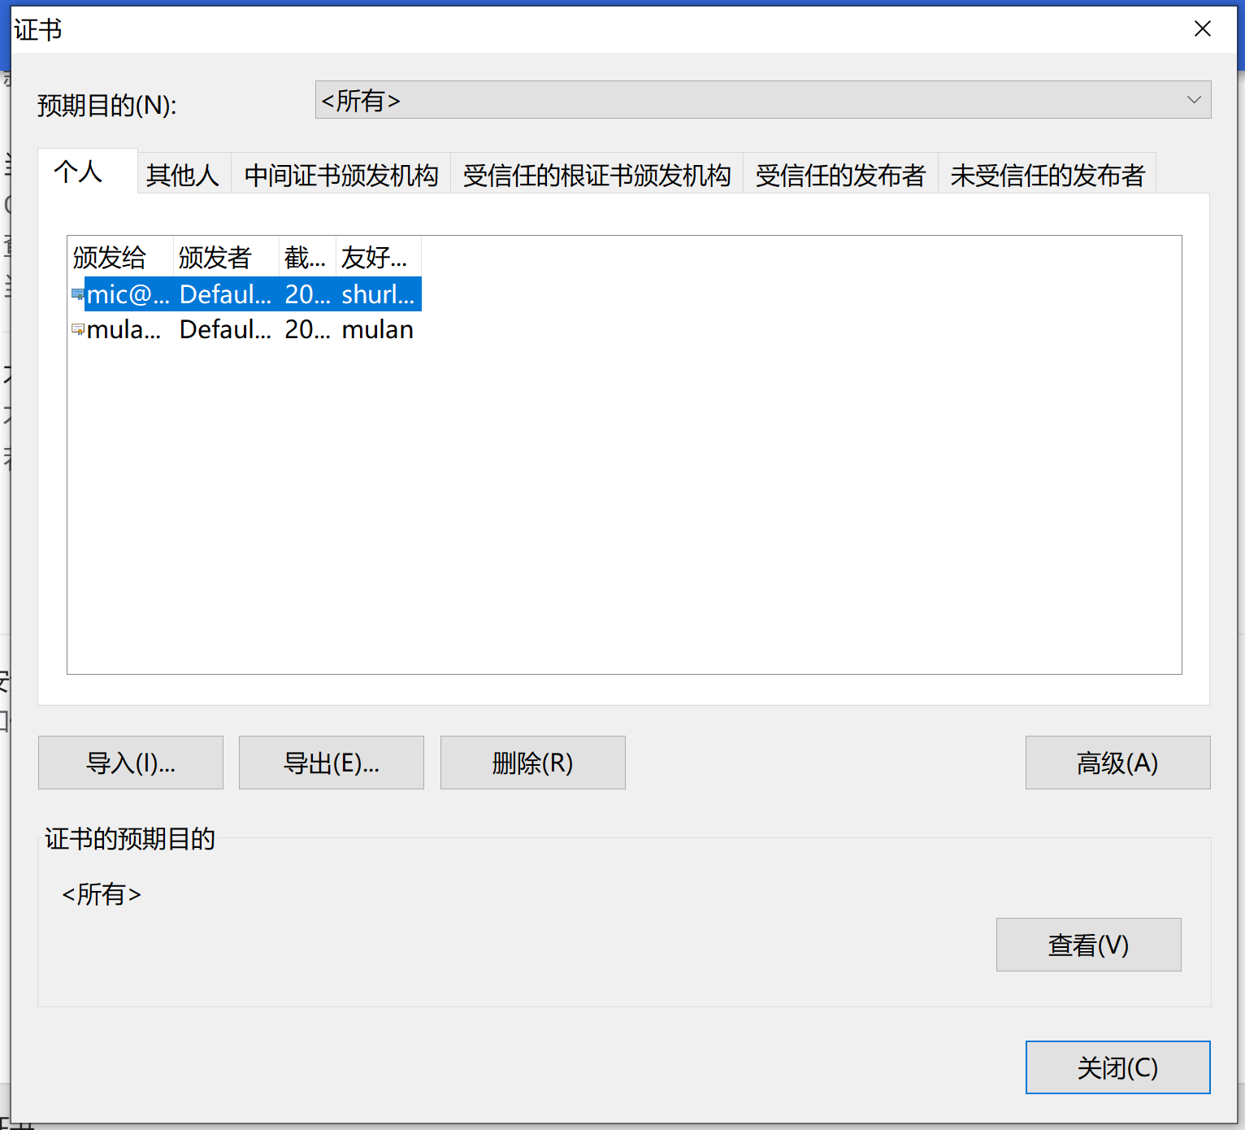Sort list by 友好名称 column header

click(x=375, y=257)
